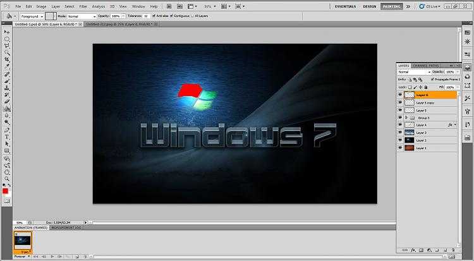474x261 pixels.
Task: Toggle visibility of Layer 5
Action: (x=400, y=111)
